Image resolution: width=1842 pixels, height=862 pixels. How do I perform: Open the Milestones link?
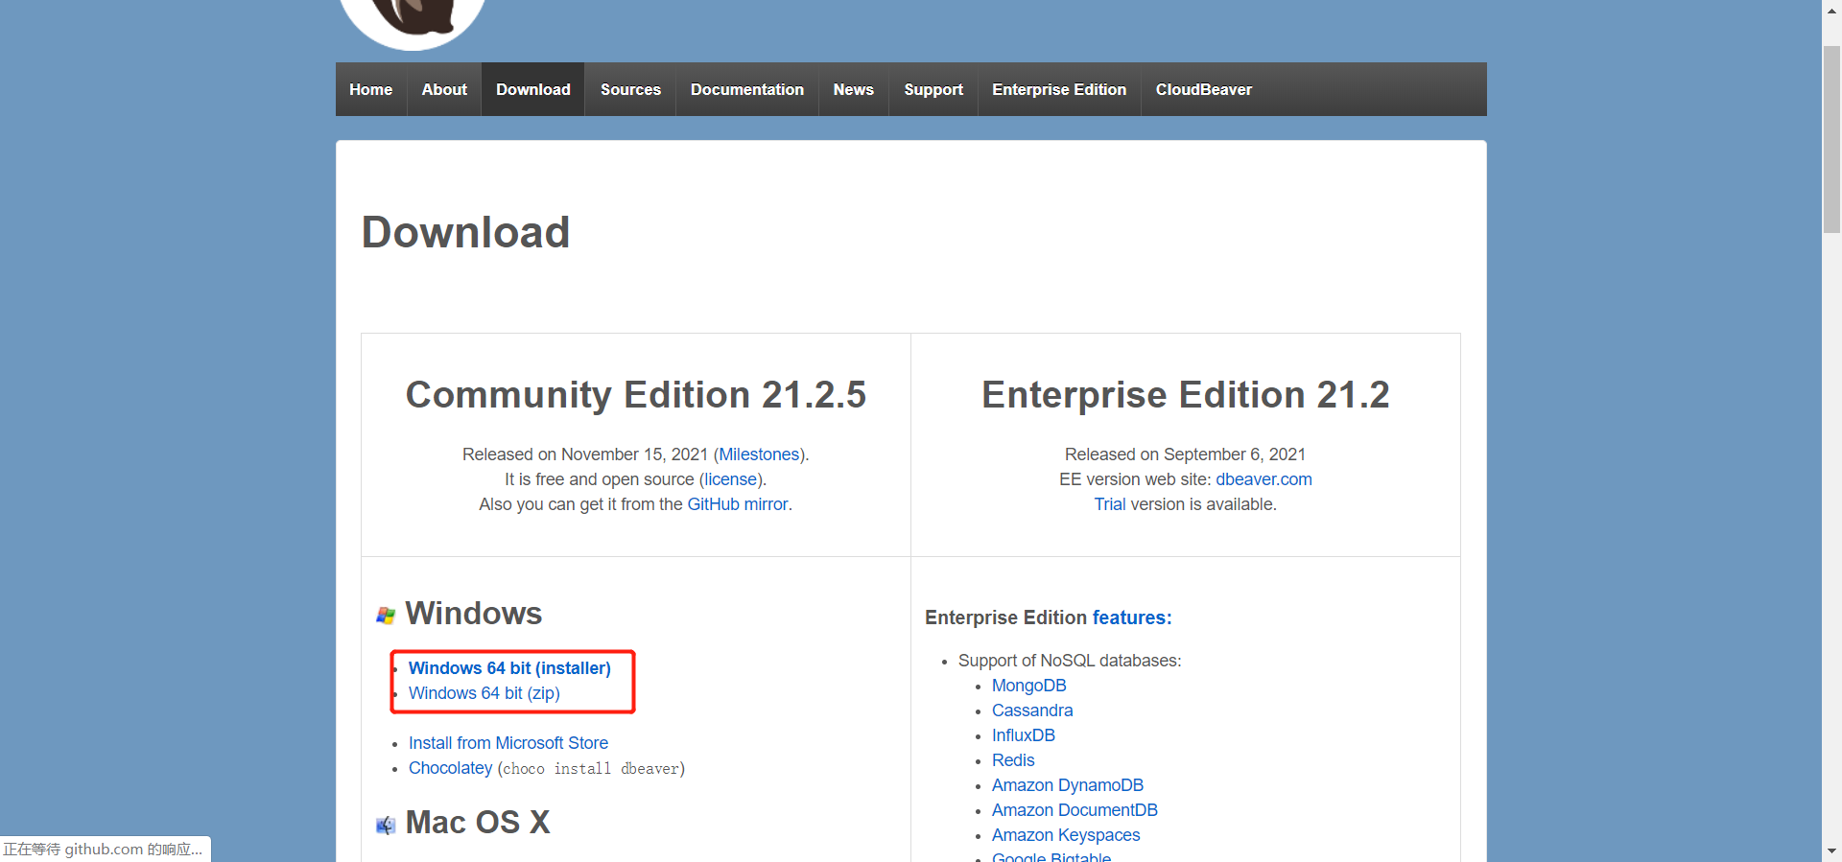click(x=759, y=454)
